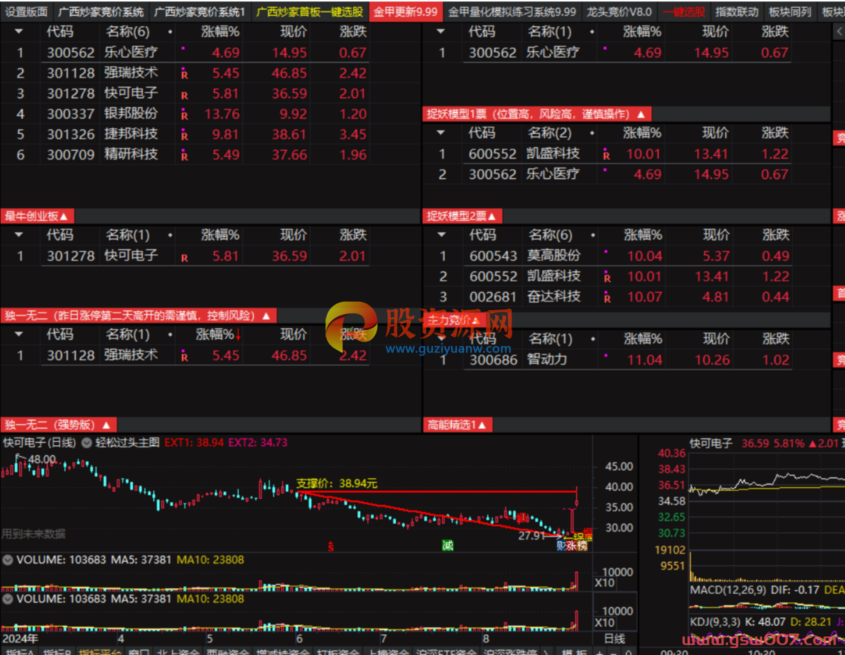Open header dropdown arrow in 莫高股份 table
Viewport: 845px width, 655px height.
[x=441, y=234]
